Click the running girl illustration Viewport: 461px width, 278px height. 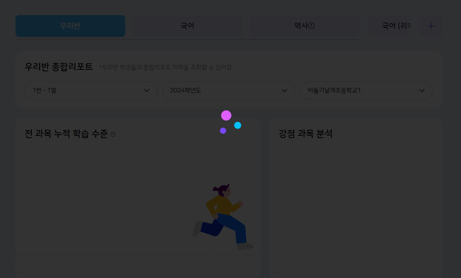coord(223,217)
